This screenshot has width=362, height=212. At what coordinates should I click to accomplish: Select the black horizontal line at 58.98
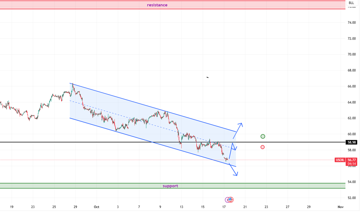98,142
